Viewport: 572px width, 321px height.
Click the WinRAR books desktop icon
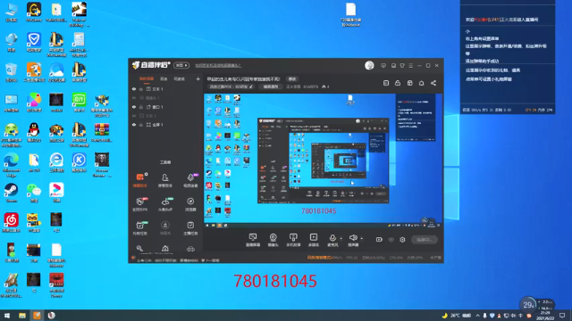(x=101, y=133)
